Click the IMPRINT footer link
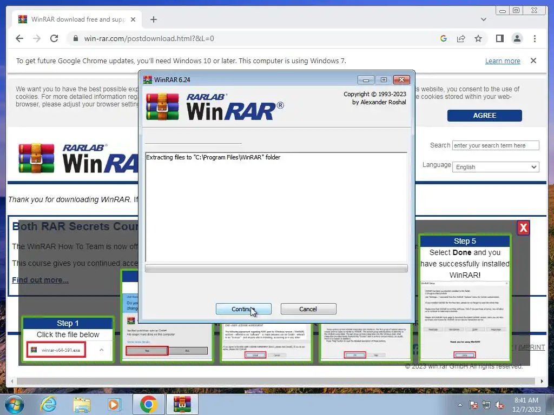This screenshot has width=554, height=415. (531, 347)
